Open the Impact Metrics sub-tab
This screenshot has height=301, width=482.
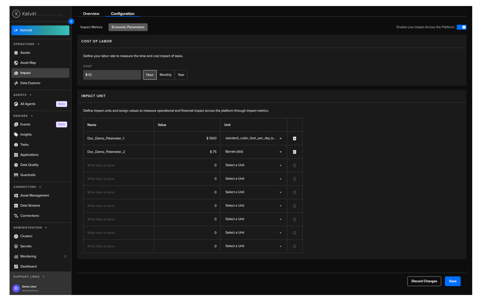(x=91, y=27)
